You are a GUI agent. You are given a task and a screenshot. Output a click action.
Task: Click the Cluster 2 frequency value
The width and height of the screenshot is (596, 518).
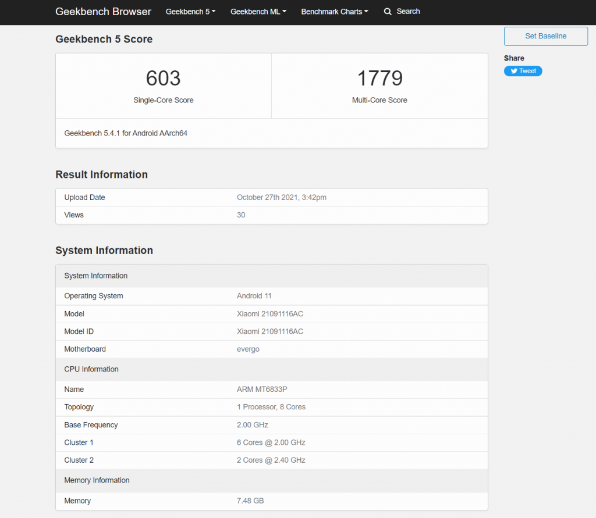pyautogui.click(x=271, y=460)
